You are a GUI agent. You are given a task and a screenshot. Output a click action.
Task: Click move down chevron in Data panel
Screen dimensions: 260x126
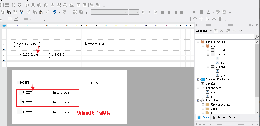[x=241, y=31]
